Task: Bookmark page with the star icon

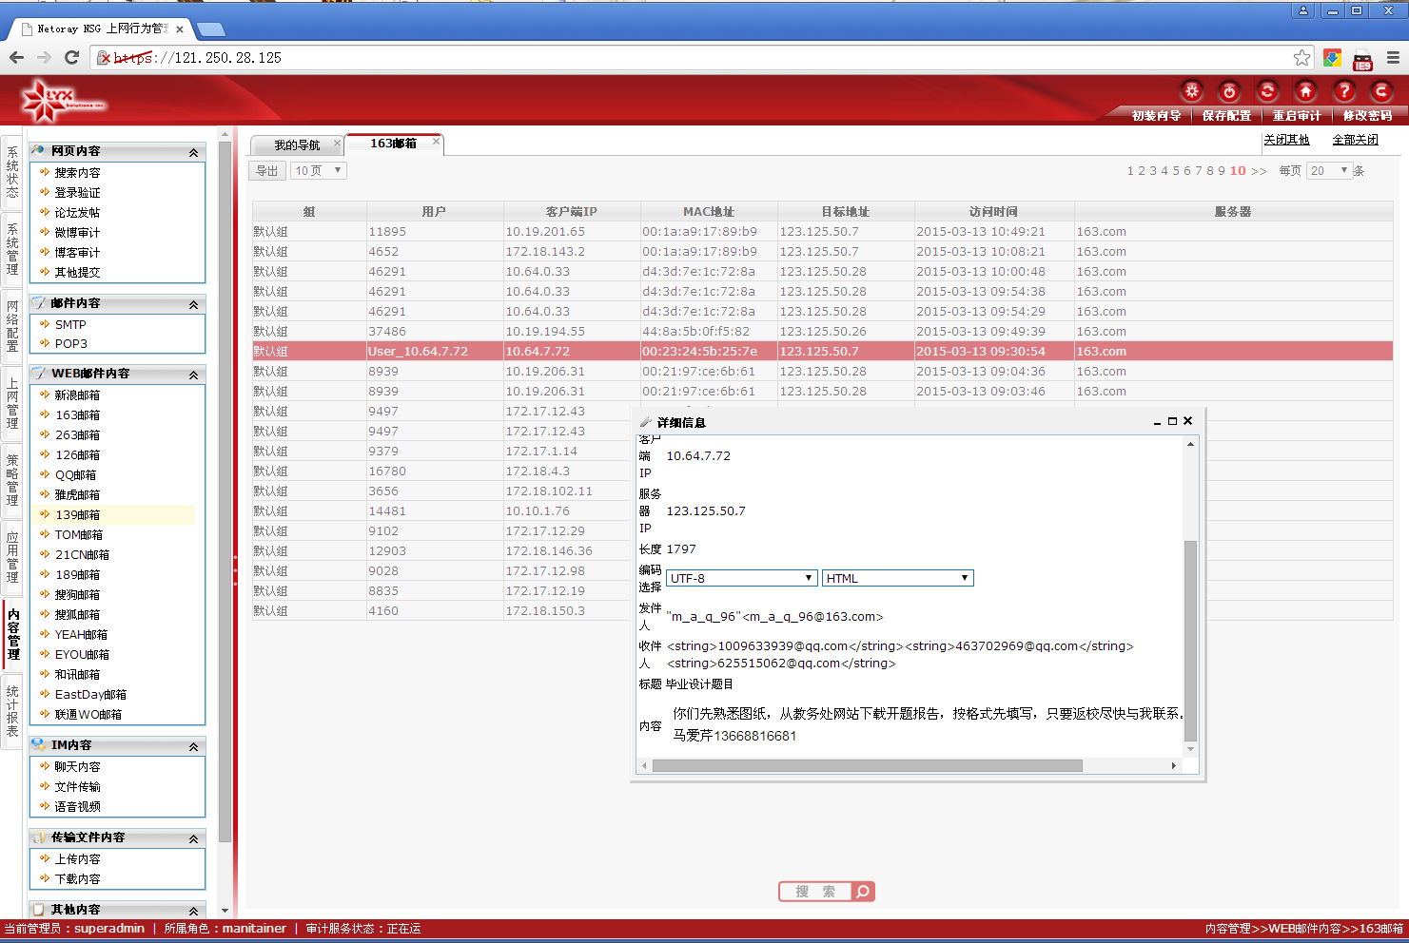Action: click(1301, 58)
